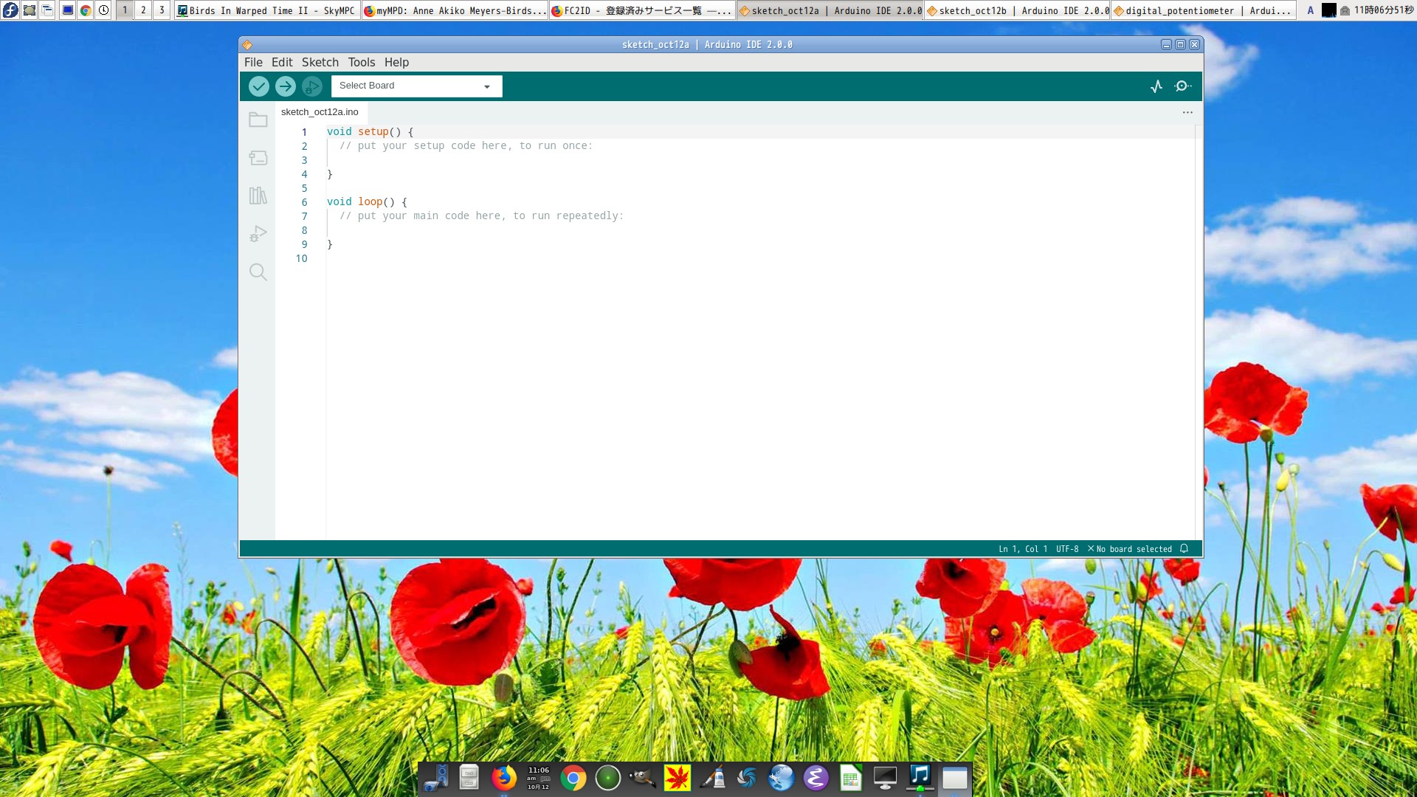Viewport: 1417px width, 797px height.
Task: Switch to workspace 2 in the taskbar
Action: tap(142, 10)
